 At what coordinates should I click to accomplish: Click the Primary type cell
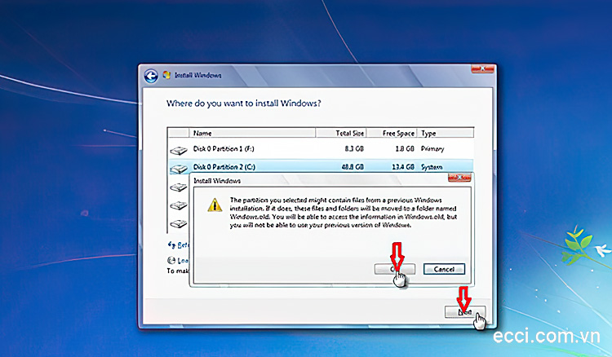point(432,149)
